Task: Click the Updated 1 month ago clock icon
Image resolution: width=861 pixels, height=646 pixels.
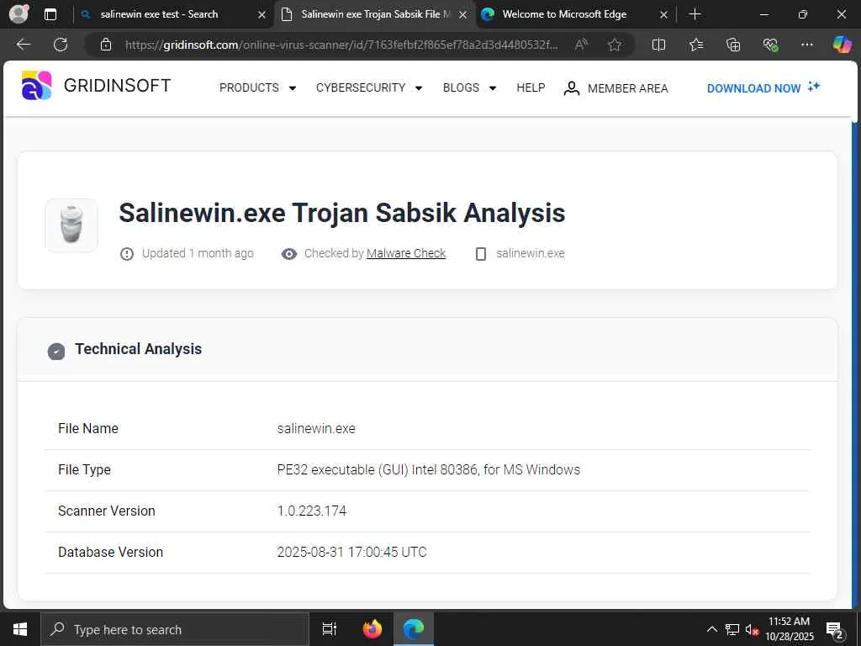Action: pyautogui.click(x=127, y=254)
